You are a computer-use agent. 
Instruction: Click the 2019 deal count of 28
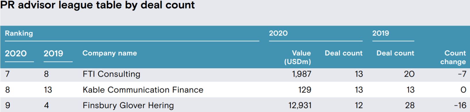[x=410, y=105]
